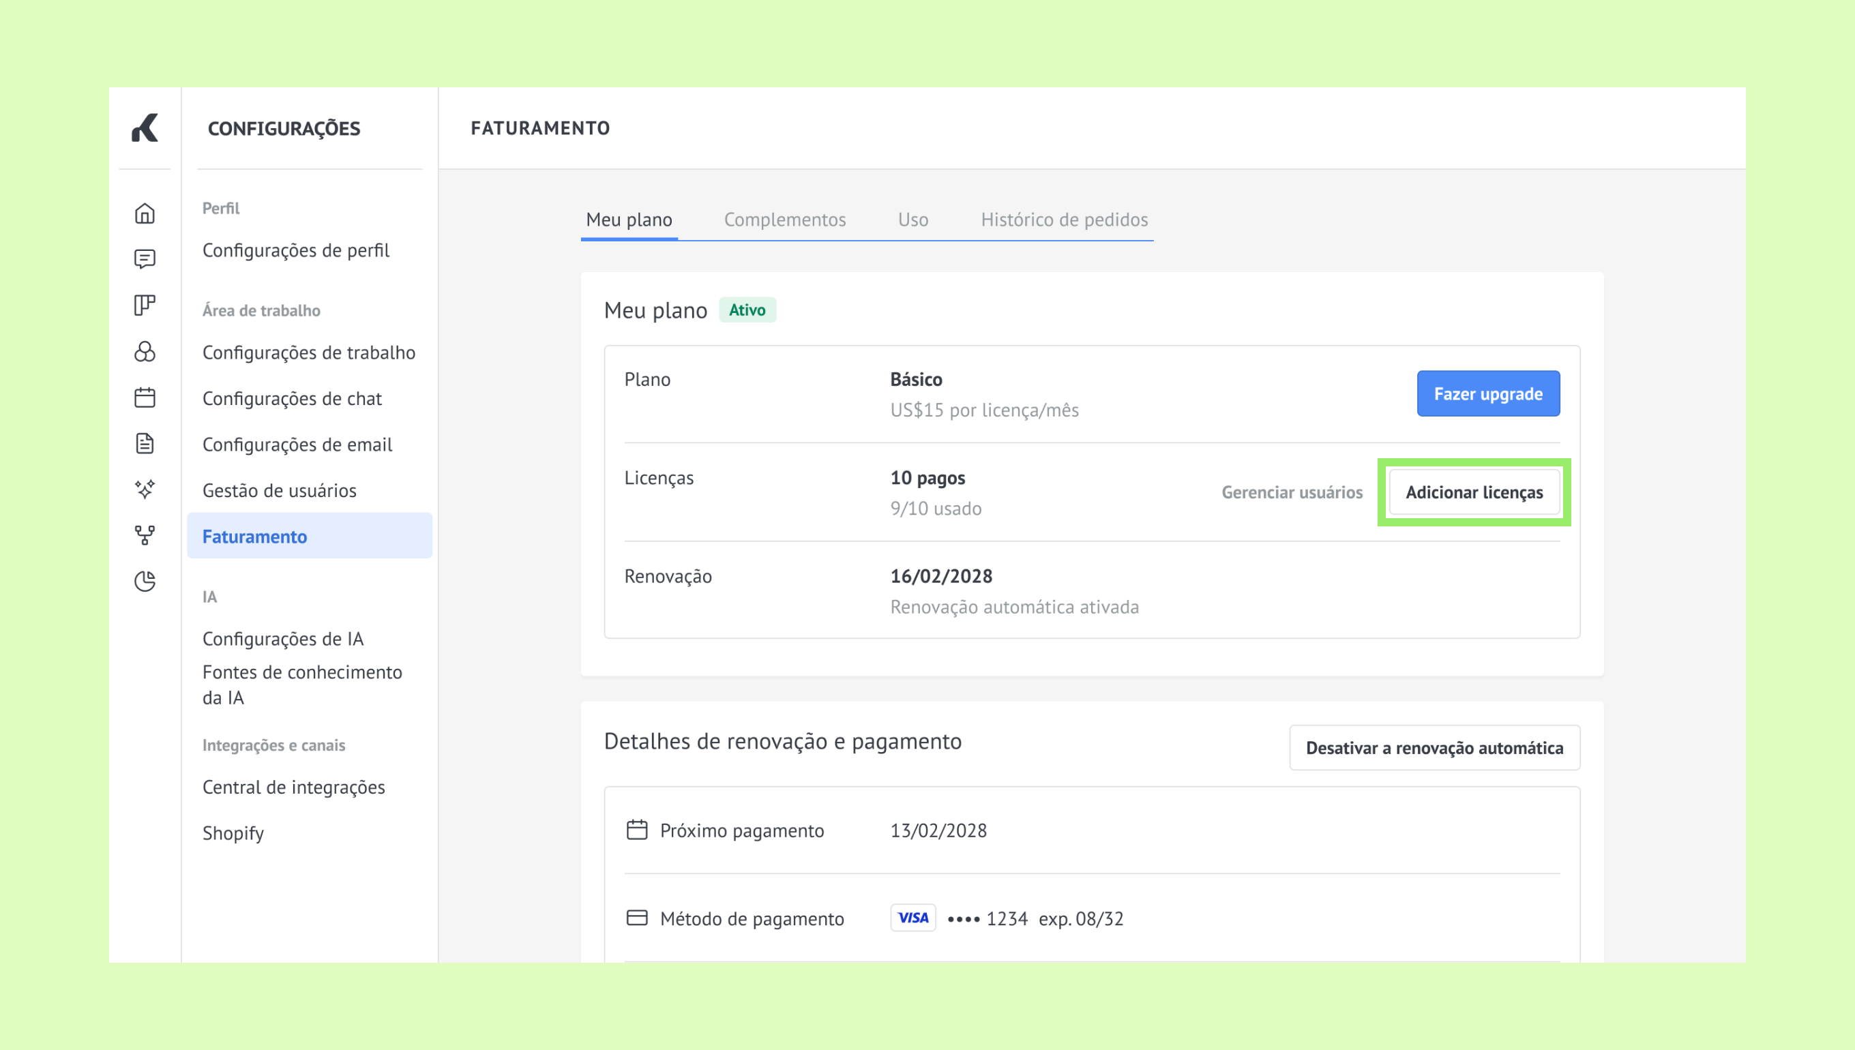Switch to the Meu plano tab
The image size is (1855, 1050).
[629, 220]
